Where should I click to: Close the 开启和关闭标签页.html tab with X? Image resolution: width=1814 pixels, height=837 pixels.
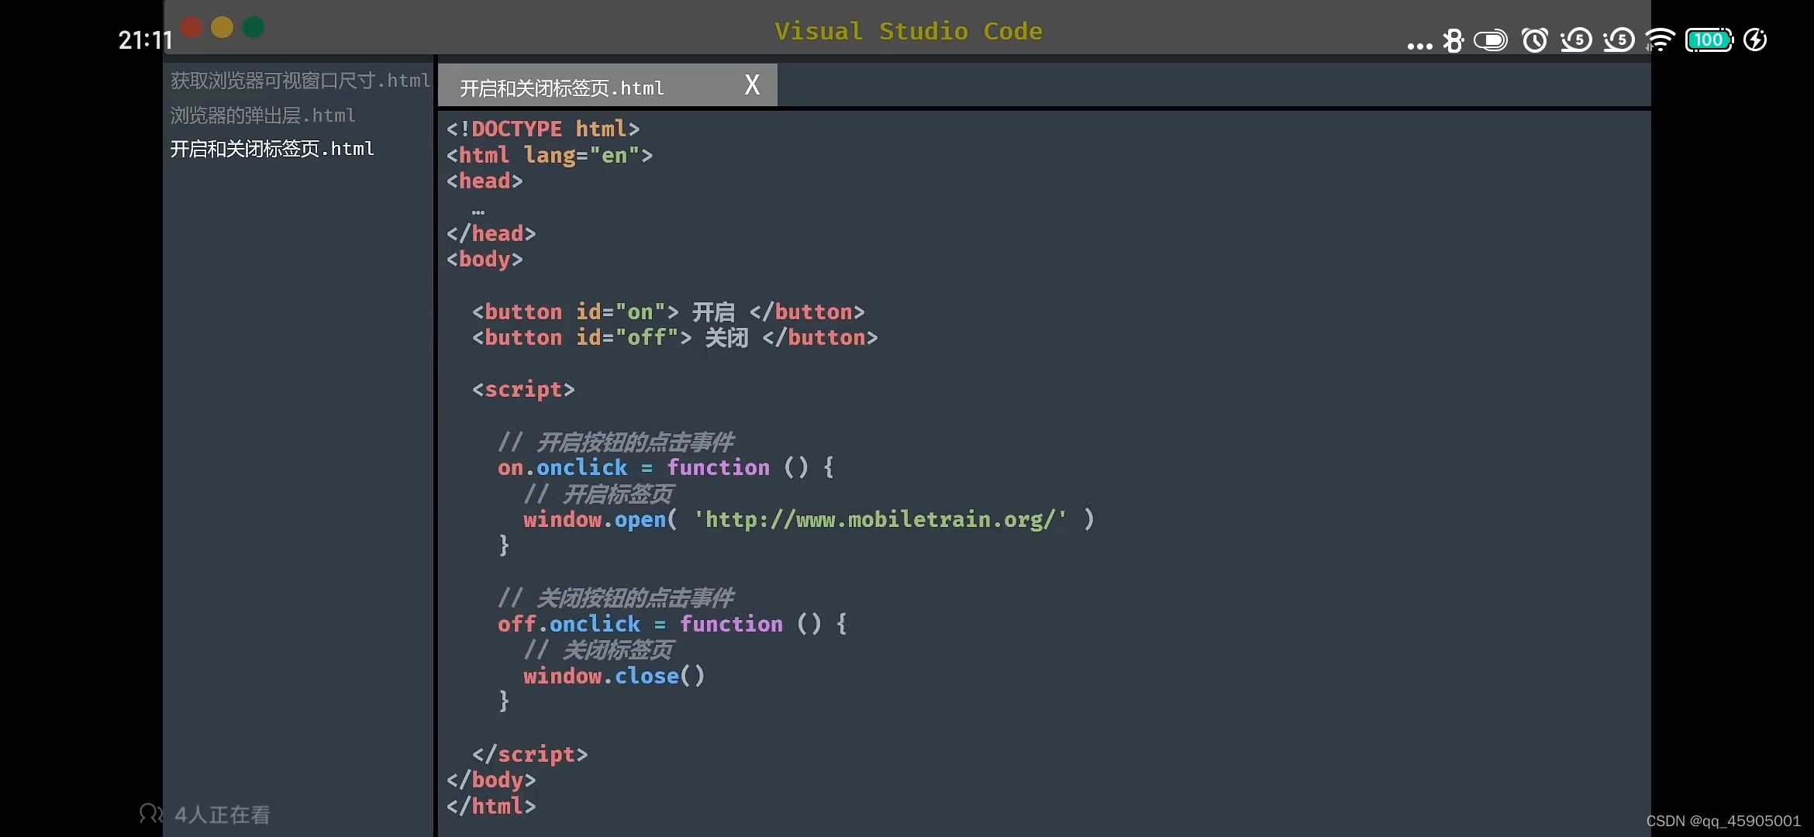click(752, 84)
